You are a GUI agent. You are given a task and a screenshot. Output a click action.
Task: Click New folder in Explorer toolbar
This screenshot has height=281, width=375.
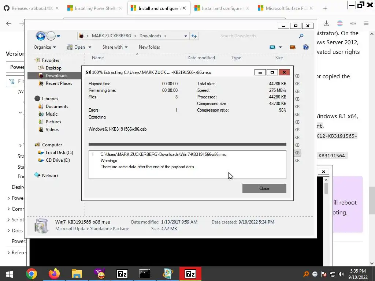click(149, 47)
